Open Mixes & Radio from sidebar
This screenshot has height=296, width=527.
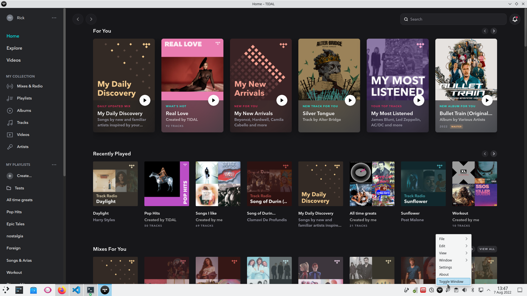click(x=30, y=86)
